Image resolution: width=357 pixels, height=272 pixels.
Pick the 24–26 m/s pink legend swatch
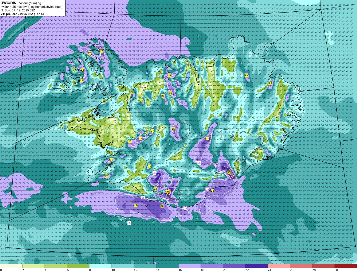(x=279, y=266)
